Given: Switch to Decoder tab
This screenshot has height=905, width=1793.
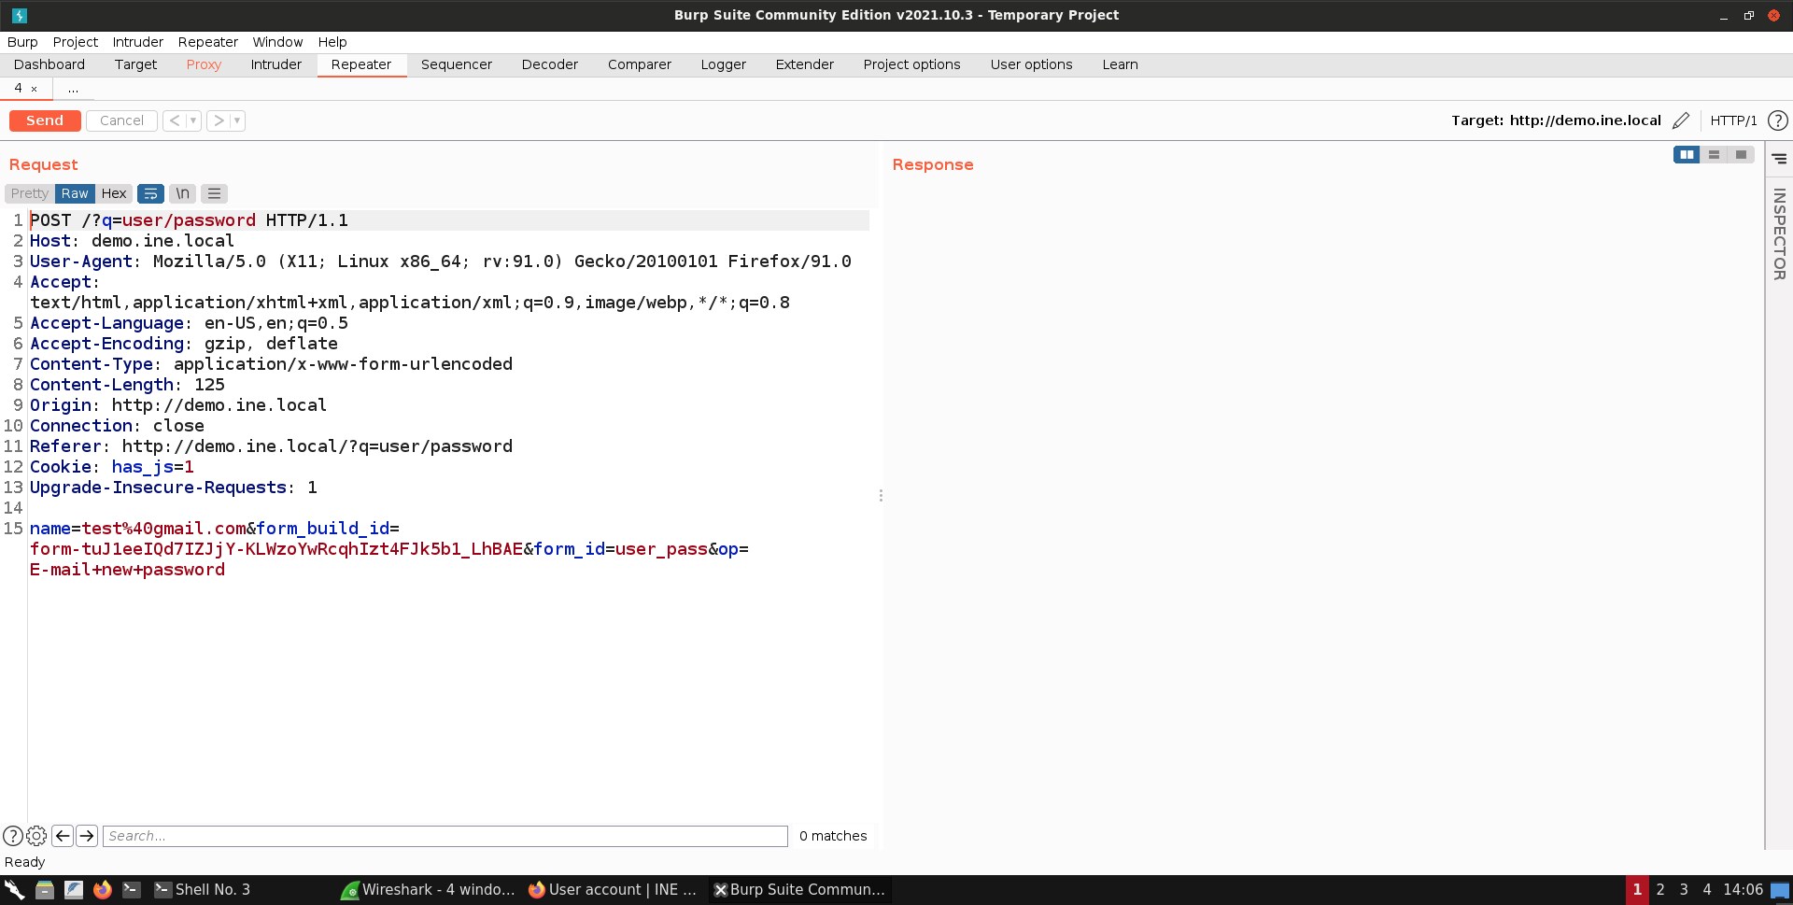Looking at the screenshot, I should click(550, 64).
